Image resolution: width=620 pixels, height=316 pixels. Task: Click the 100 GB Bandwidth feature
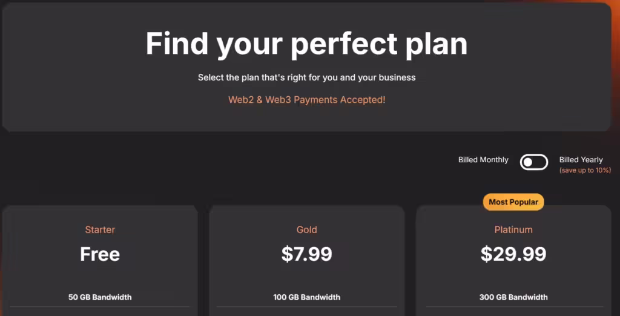tap(307, 297)
